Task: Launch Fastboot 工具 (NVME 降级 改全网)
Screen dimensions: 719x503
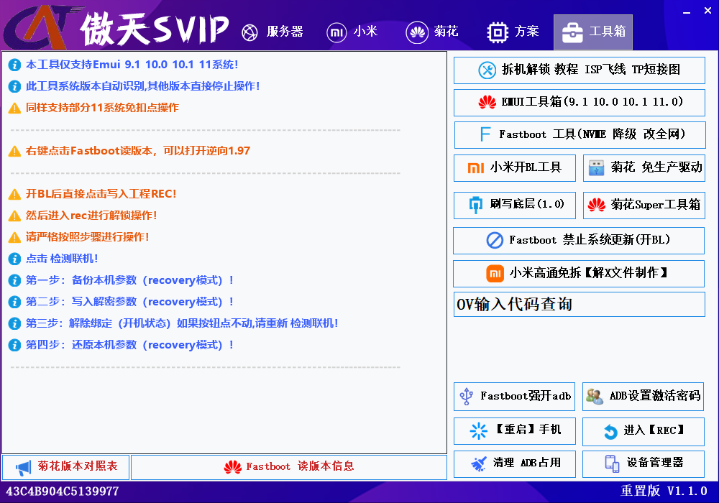Action: 580,134
